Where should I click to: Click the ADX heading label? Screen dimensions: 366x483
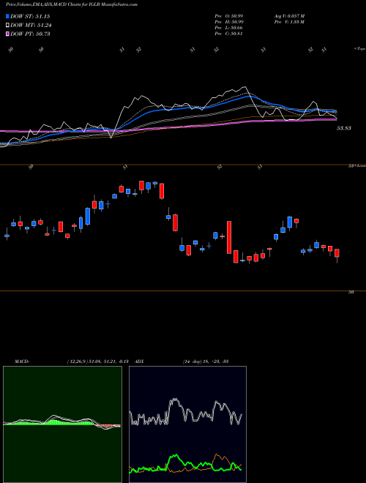coord(140,362)
